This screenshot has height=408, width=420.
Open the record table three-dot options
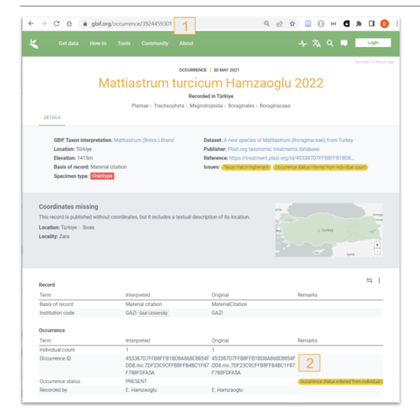pos(379,280)
